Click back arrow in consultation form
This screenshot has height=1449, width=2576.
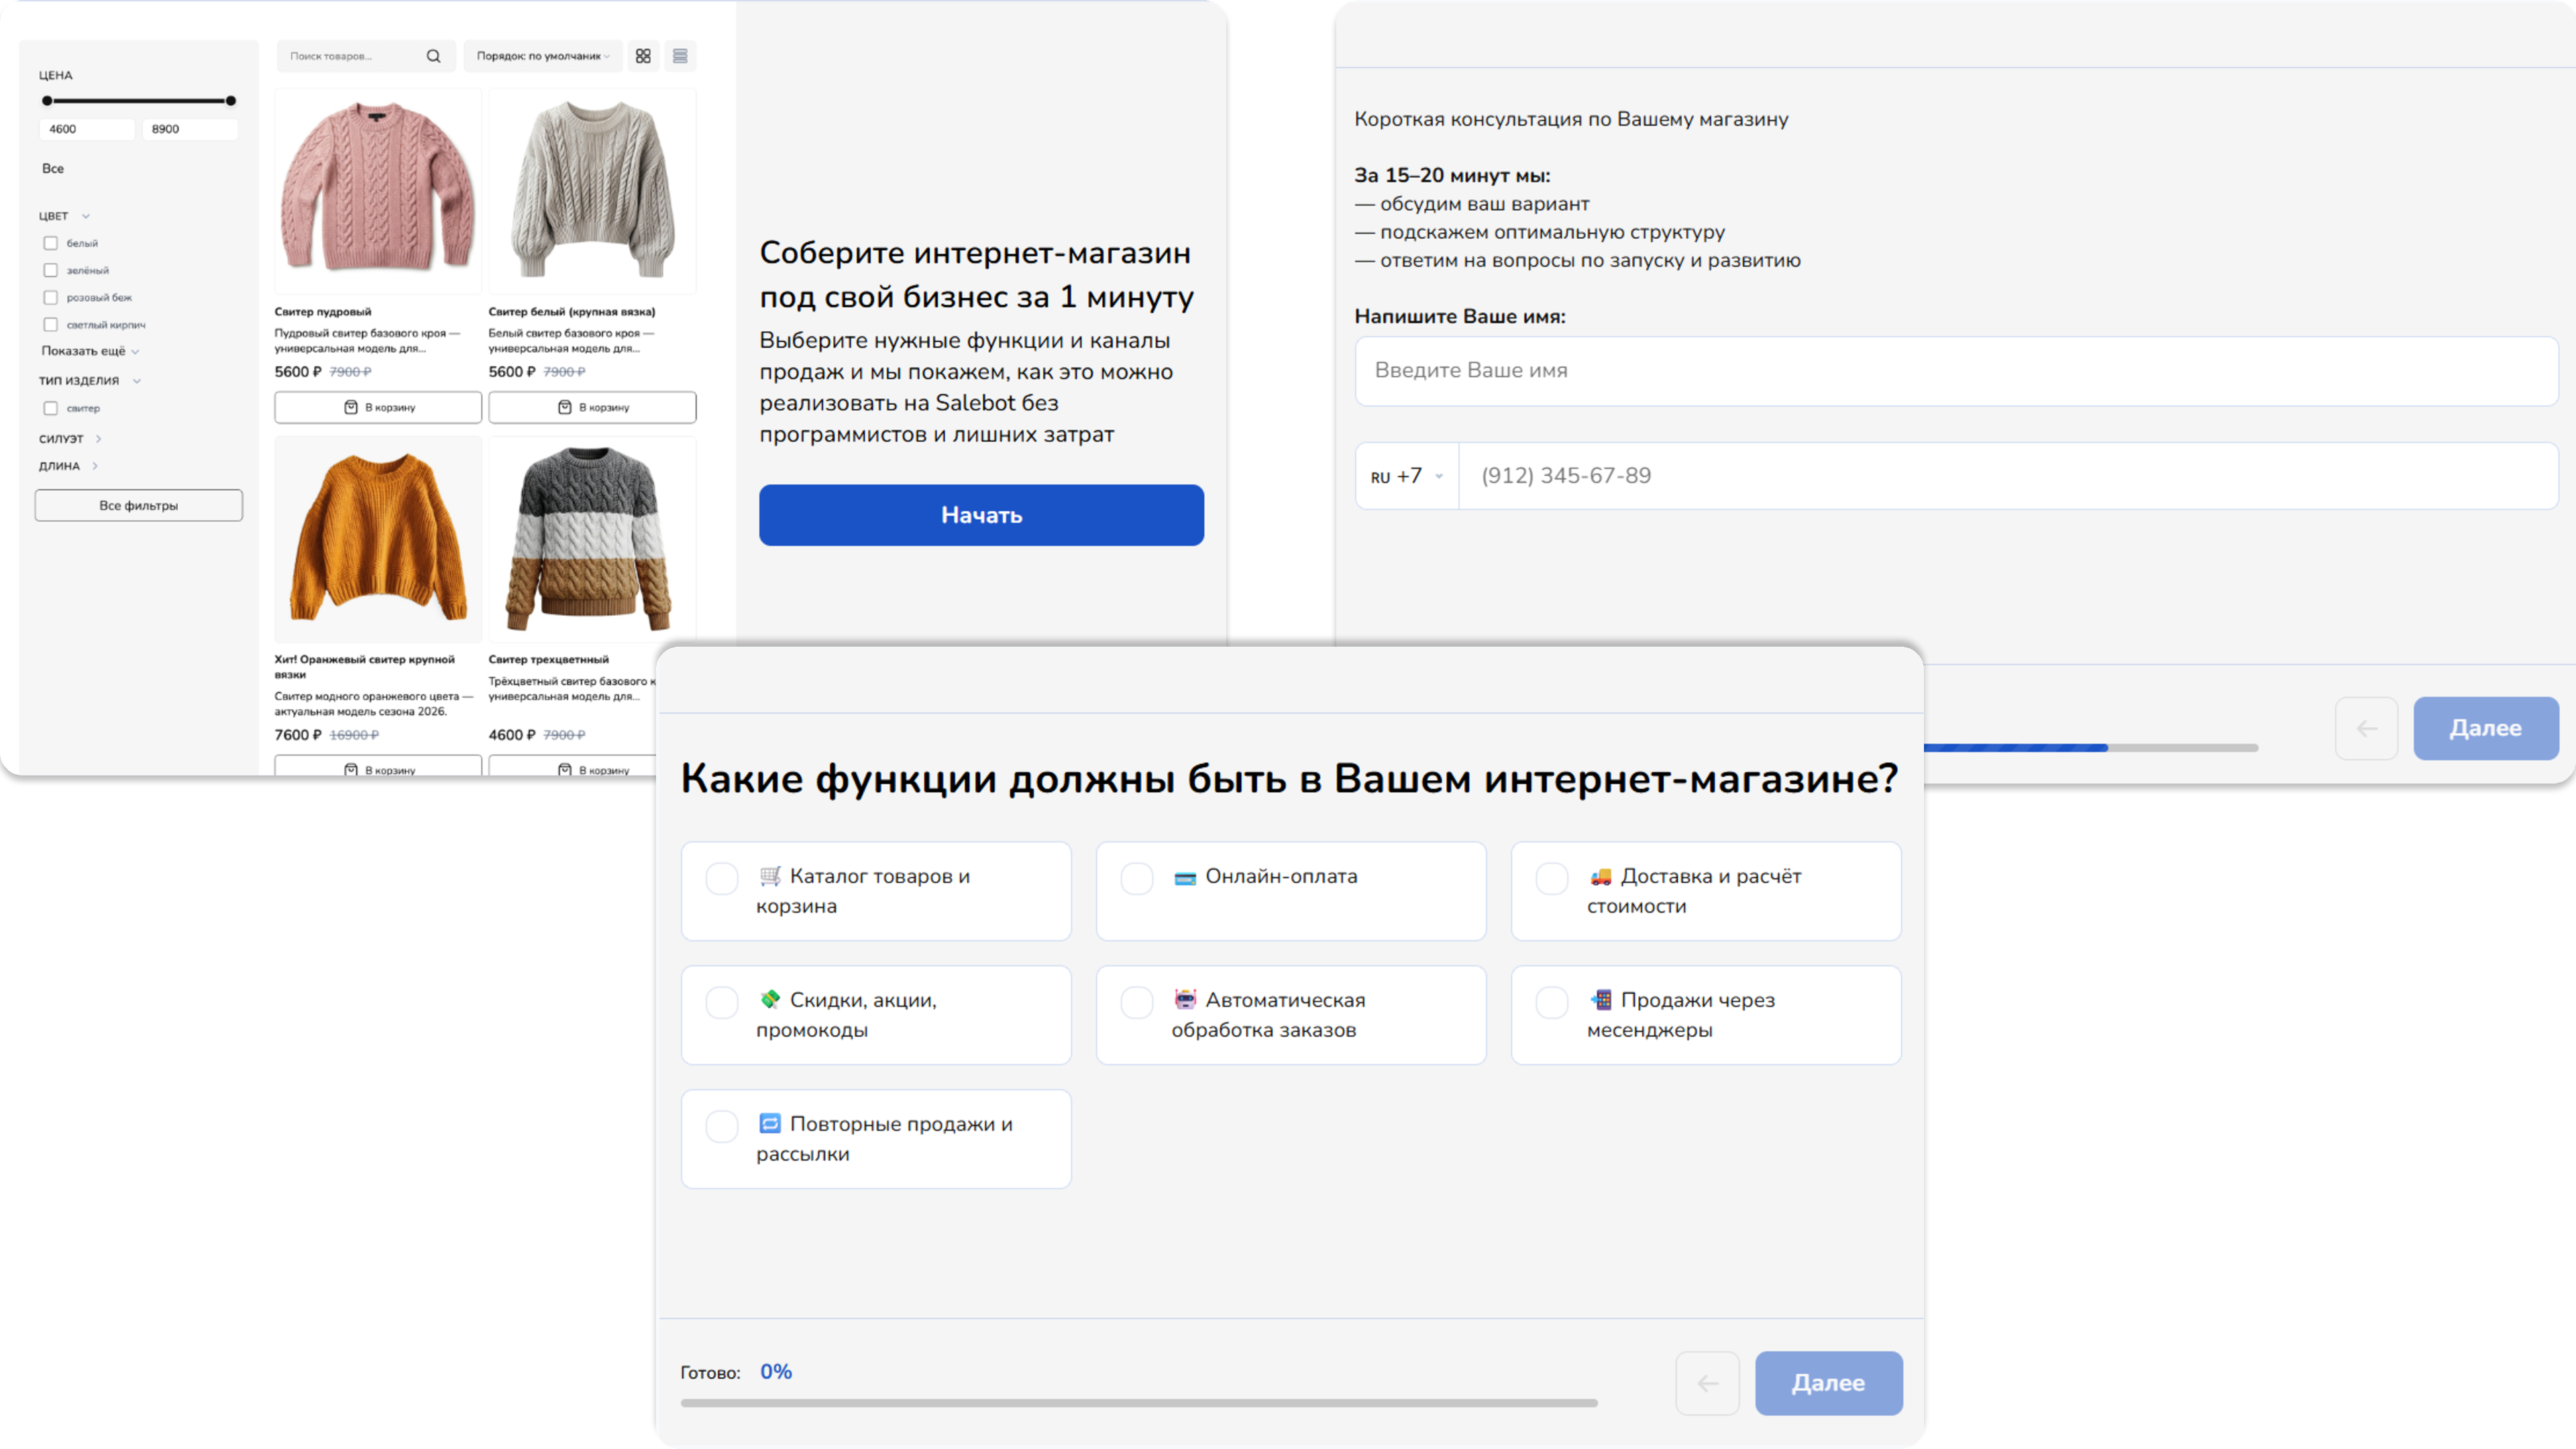point(2366,728)
